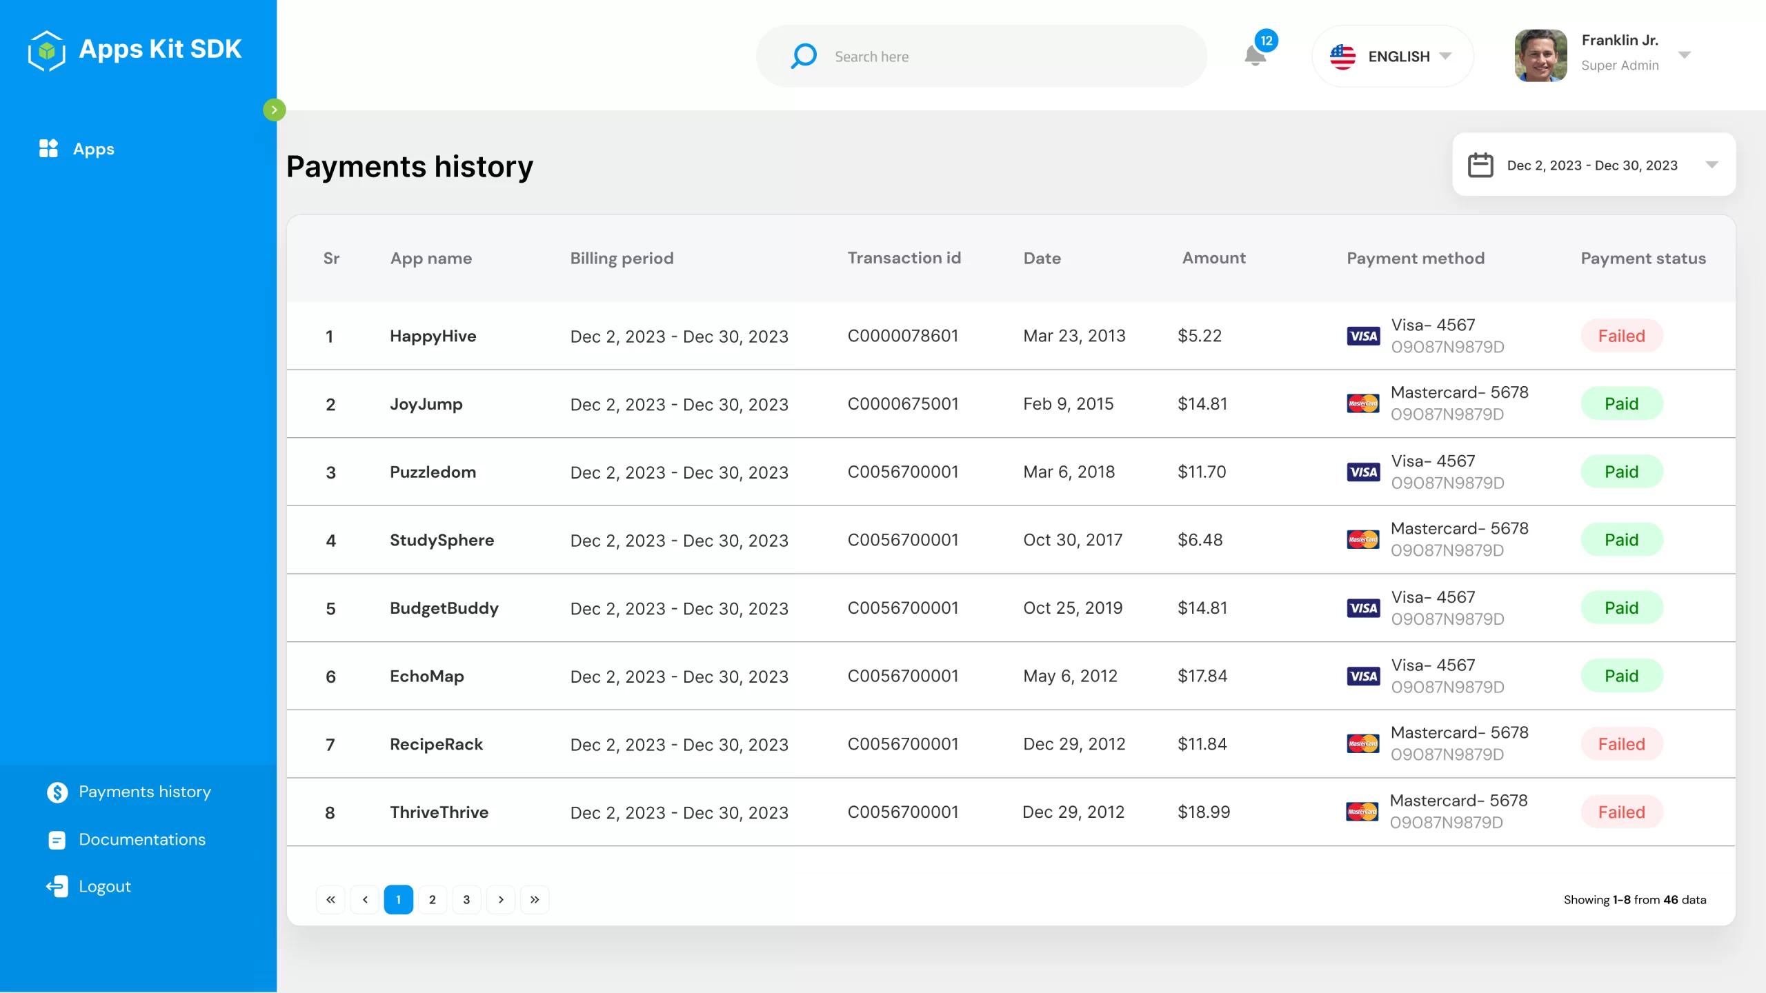The width and height of the screenshot is (1766, 993).
Task: Open Documentations sidebar item
Action: 142,839
